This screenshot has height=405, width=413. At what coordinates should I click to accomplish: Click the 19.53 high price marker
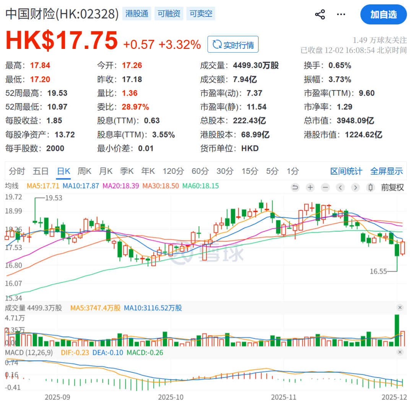pyautogui.click(x=54, y=198)
